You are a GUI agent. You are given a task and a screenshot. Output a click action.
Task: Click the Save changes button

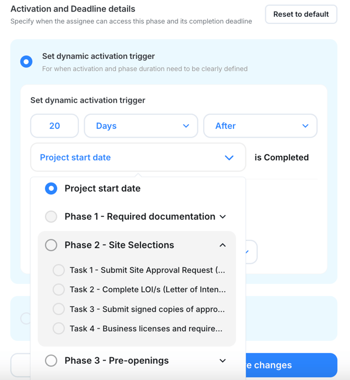290,365
